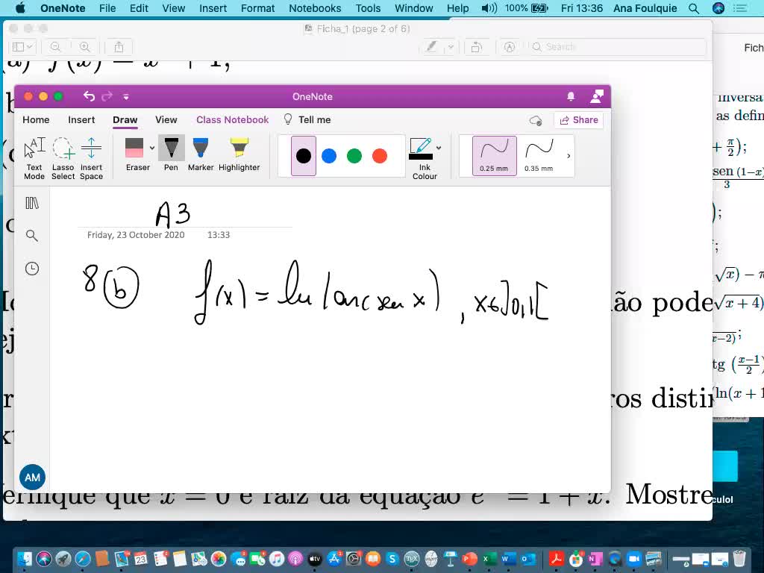Viewport: 764px width, 573px height.
Task: Choose black ink colour swatch
Action: coord(304,156)
